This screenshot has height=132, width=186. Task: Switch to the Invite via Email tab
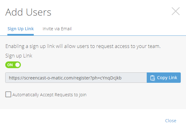(x=57, y=29)
